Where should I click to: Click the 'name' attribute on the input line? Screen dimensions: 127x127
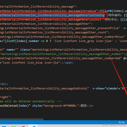(10, 50)
